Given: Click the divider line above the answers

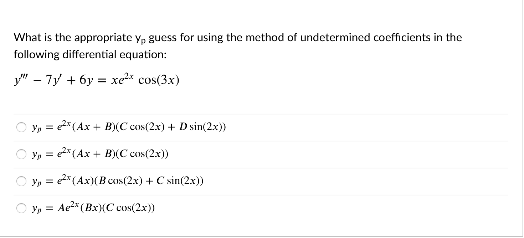Looking at the screenshot, I should 260,114.
